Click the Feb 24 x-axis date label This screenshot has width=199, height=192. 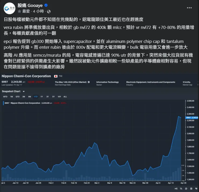click(87, 183)
